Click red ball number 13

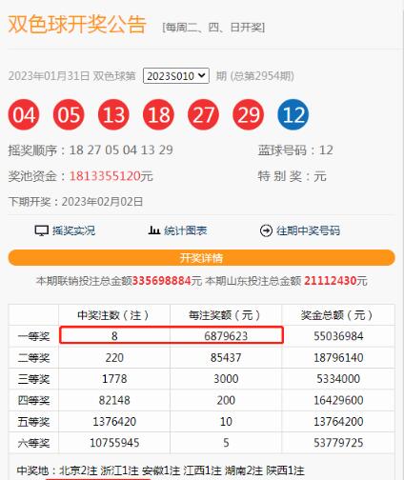point(113,114)
